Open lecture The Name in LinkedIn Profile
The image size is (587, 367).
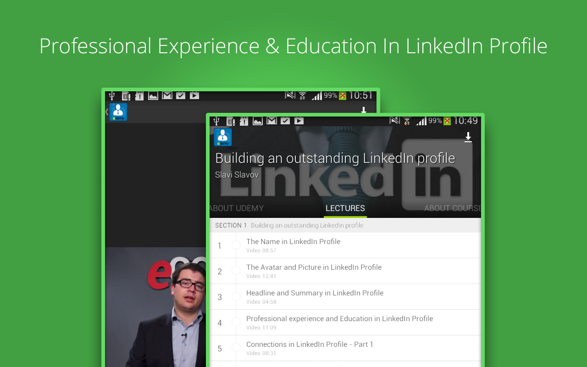coord(345,245)
